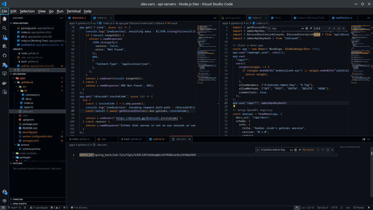This screenshot has height=210, width=373.
Task: Open the Run and Debug view
Action: click(5, 46)
